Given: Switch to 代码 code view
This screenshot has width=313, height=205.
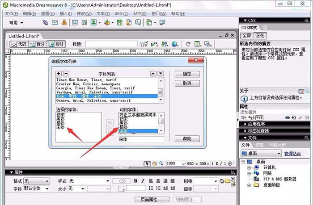Looking at the screenshot, I should coord(19,44).
